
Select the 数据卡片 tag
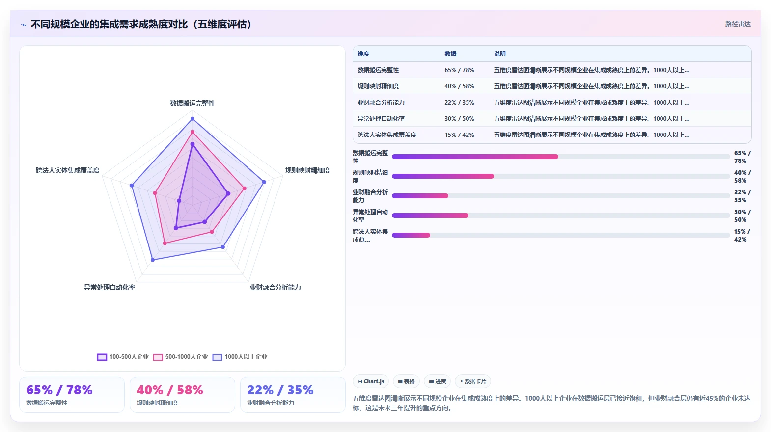coord(472,381)
